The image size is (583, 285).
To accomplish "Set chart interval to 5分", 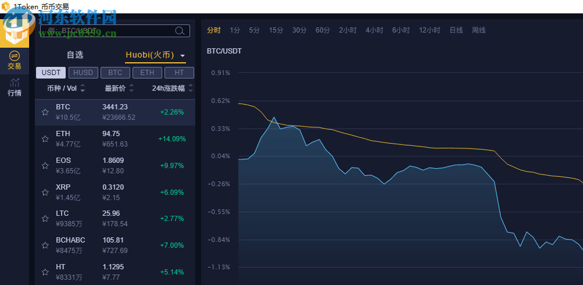I will 255,30.
